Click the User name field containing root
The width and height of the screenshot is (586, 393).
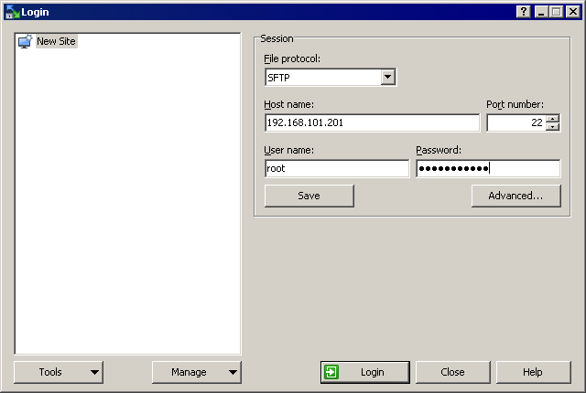337,168
